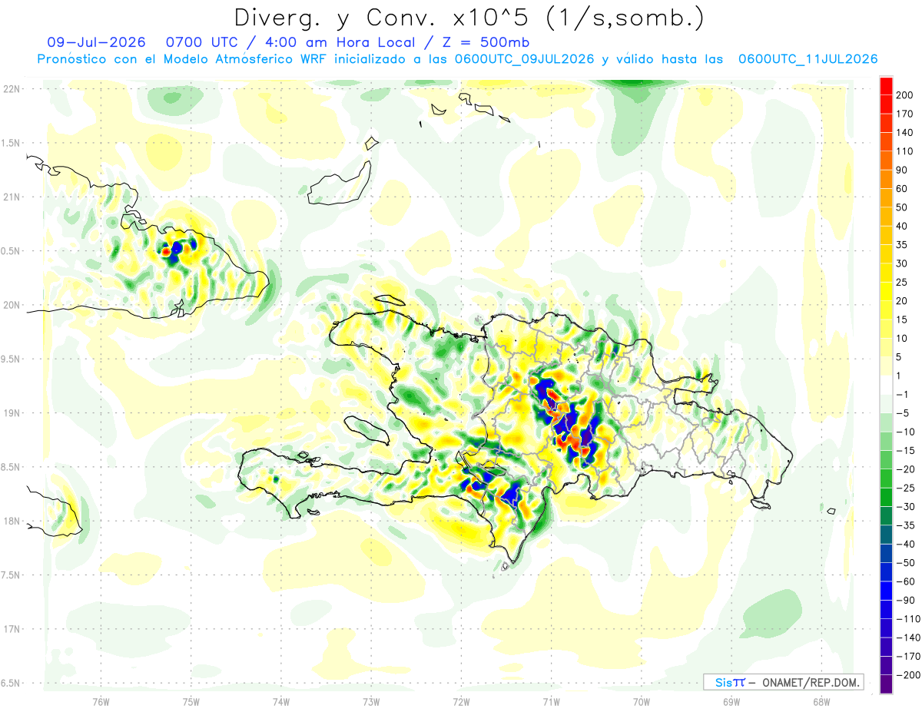Click the '9.5N' latitude label
This screenshot has width=922, height=712.
[x=11, y=359]
